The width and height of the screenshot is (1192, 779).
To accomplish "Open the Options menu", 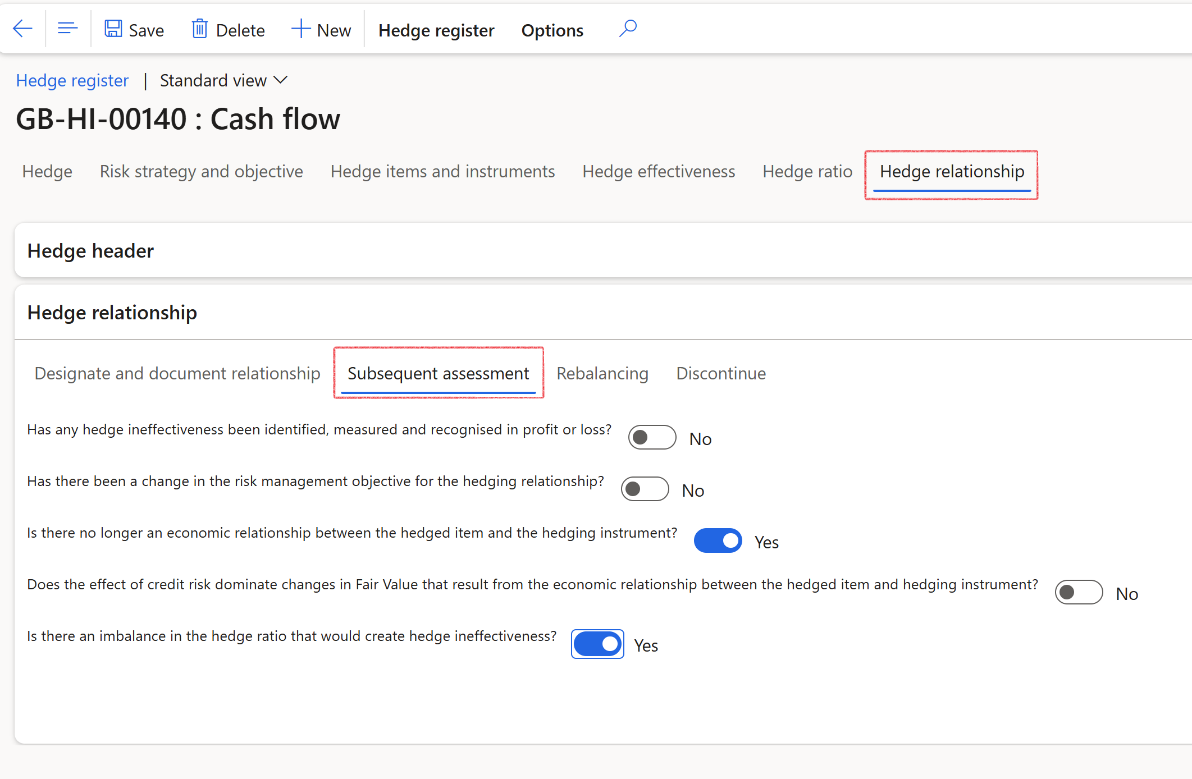I will coord(552,30).
